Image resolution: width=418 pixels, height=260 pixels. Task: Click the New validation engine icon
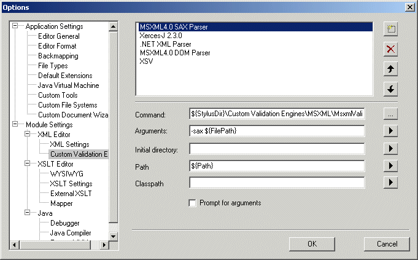click(390, 29)
